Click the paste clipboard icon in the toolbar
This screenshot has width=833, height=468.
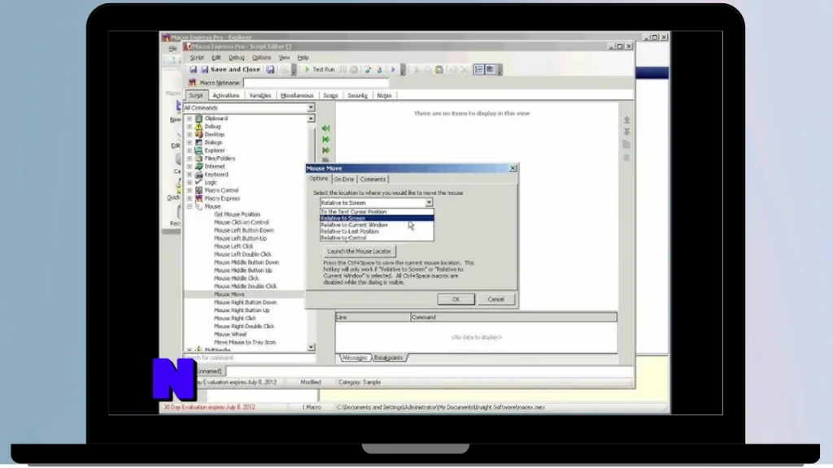click(x=439, y=70)
